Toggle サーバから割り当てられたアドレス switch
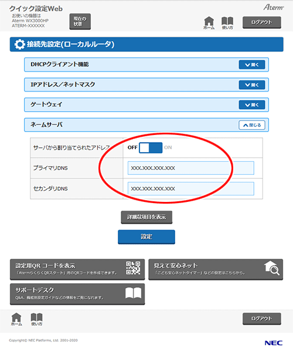The image size is (293, 351). pyautogui.click(x=151, y=148)
